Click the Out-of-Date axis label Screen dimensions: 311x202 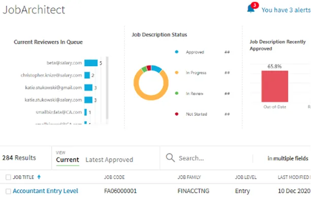pyautogui.click(x=275, y=107)
